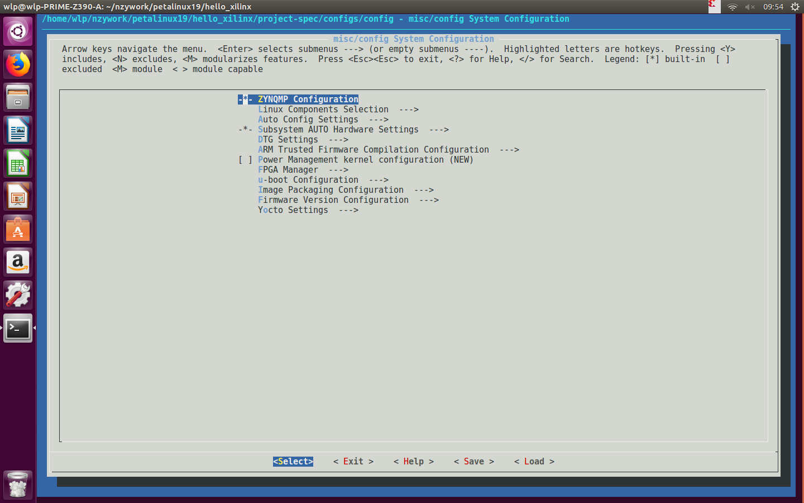Open the Terminal from the launcher
804x503 pixels.
coord(18,329)
